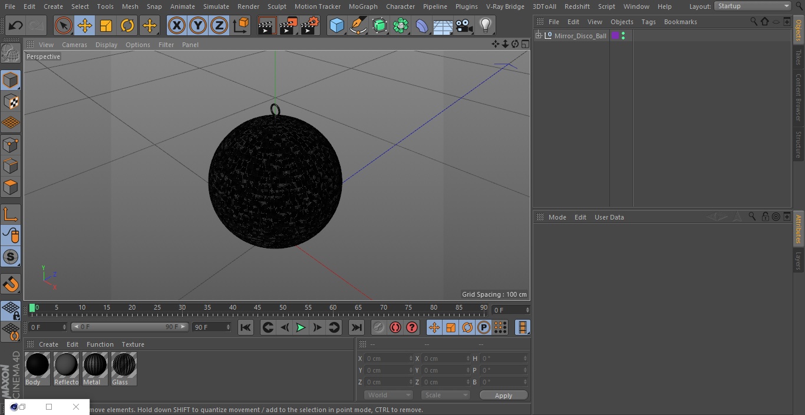The image size is (805, 415).
Task: Toggle Autokeying button
Action: tap(395, 327)
